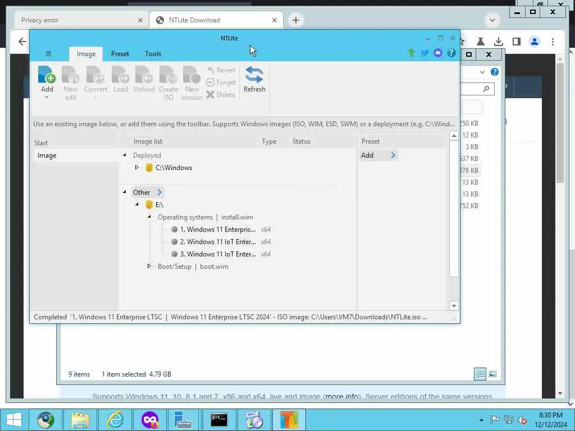Screen dimensions: 575x431
Task: Switch to the Preset tab
Action: (x=120, y=54)
